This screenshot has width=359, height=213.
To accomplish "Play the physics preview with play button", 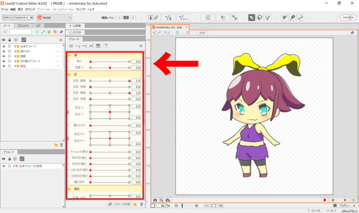I will [x=345, y=200].
